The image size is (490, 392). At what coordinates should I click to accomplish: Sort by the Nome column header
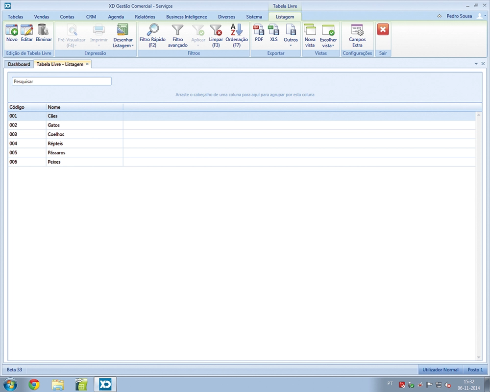pyautogui.click(x=84, y=107)
